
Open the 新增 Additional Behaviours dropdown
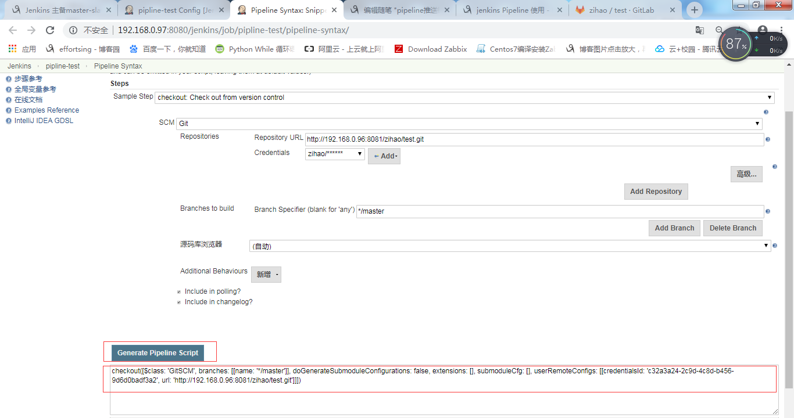pos(266,275)
